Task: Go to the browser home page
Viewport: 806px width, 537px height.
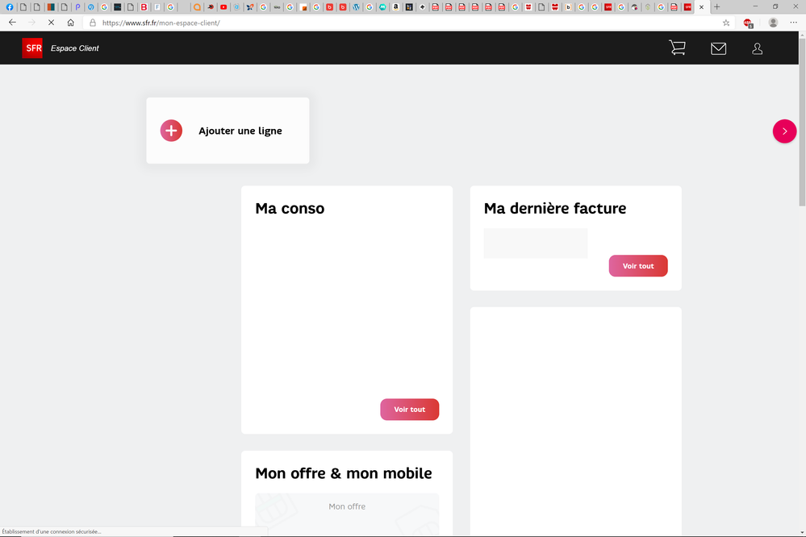Action: click(71, 23)
